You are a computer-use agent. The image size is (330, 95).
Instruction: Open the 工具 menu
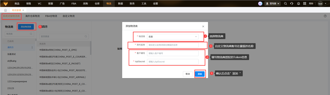point(144,4)
